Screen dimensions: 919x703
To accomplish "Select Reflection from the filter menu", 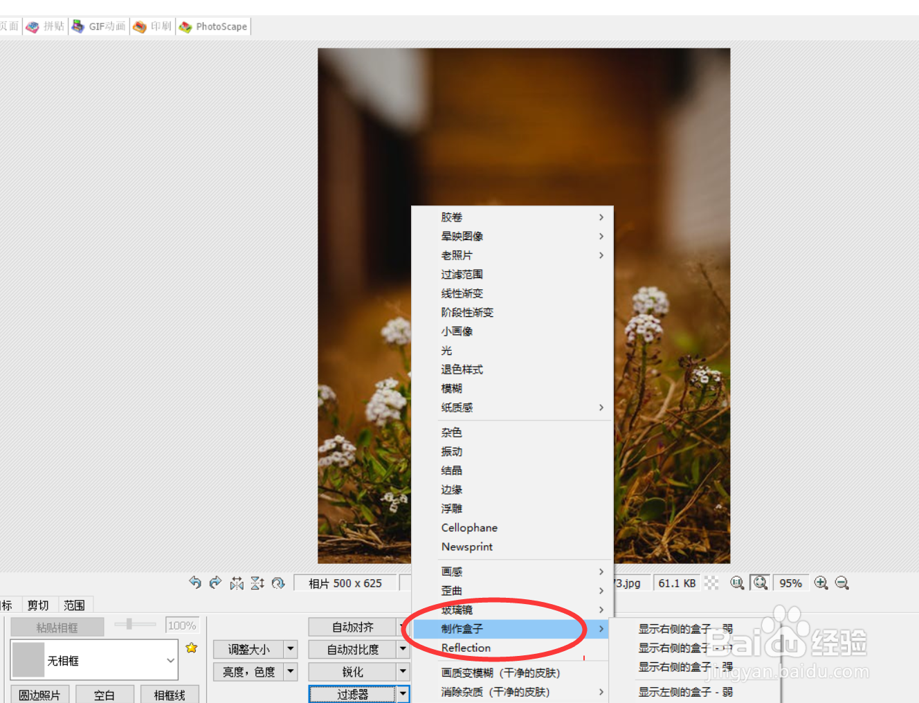I will (466, 648).
